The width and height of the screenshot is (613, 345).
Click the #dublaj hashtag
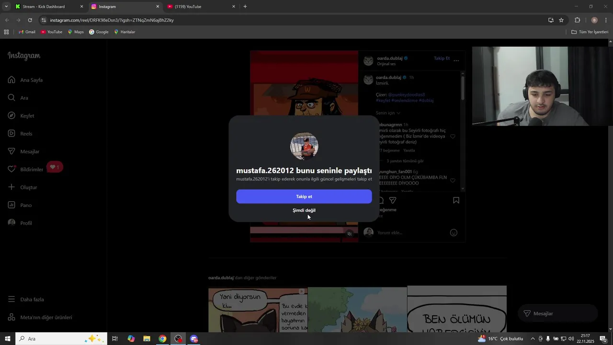pyautogui.click(x=426, y=101)
